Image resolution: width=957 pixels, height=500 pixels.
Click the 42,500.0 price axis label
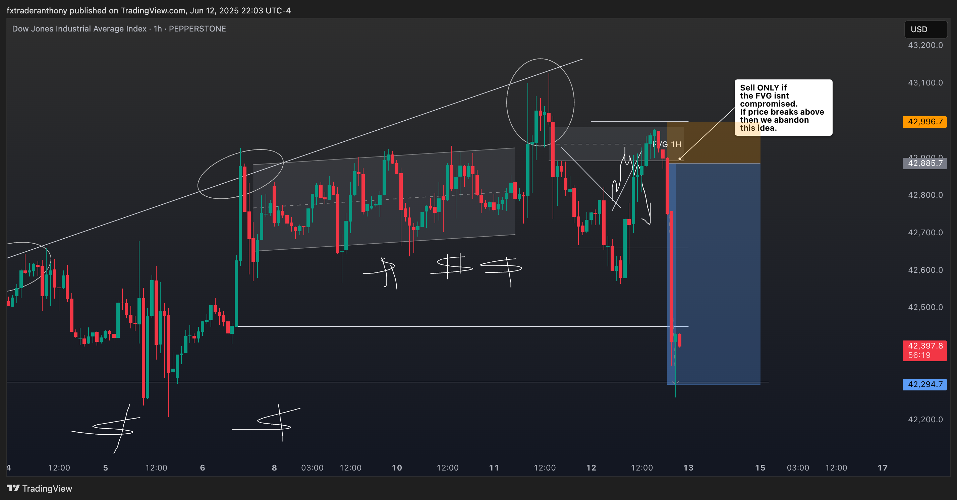point(925,307)
